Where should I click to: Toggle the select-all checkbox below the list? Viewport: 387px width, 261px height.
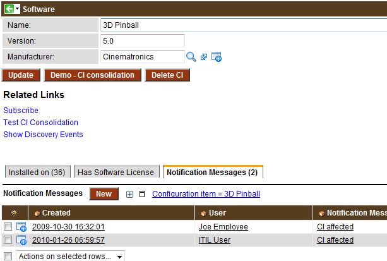(x=8, y=257)
